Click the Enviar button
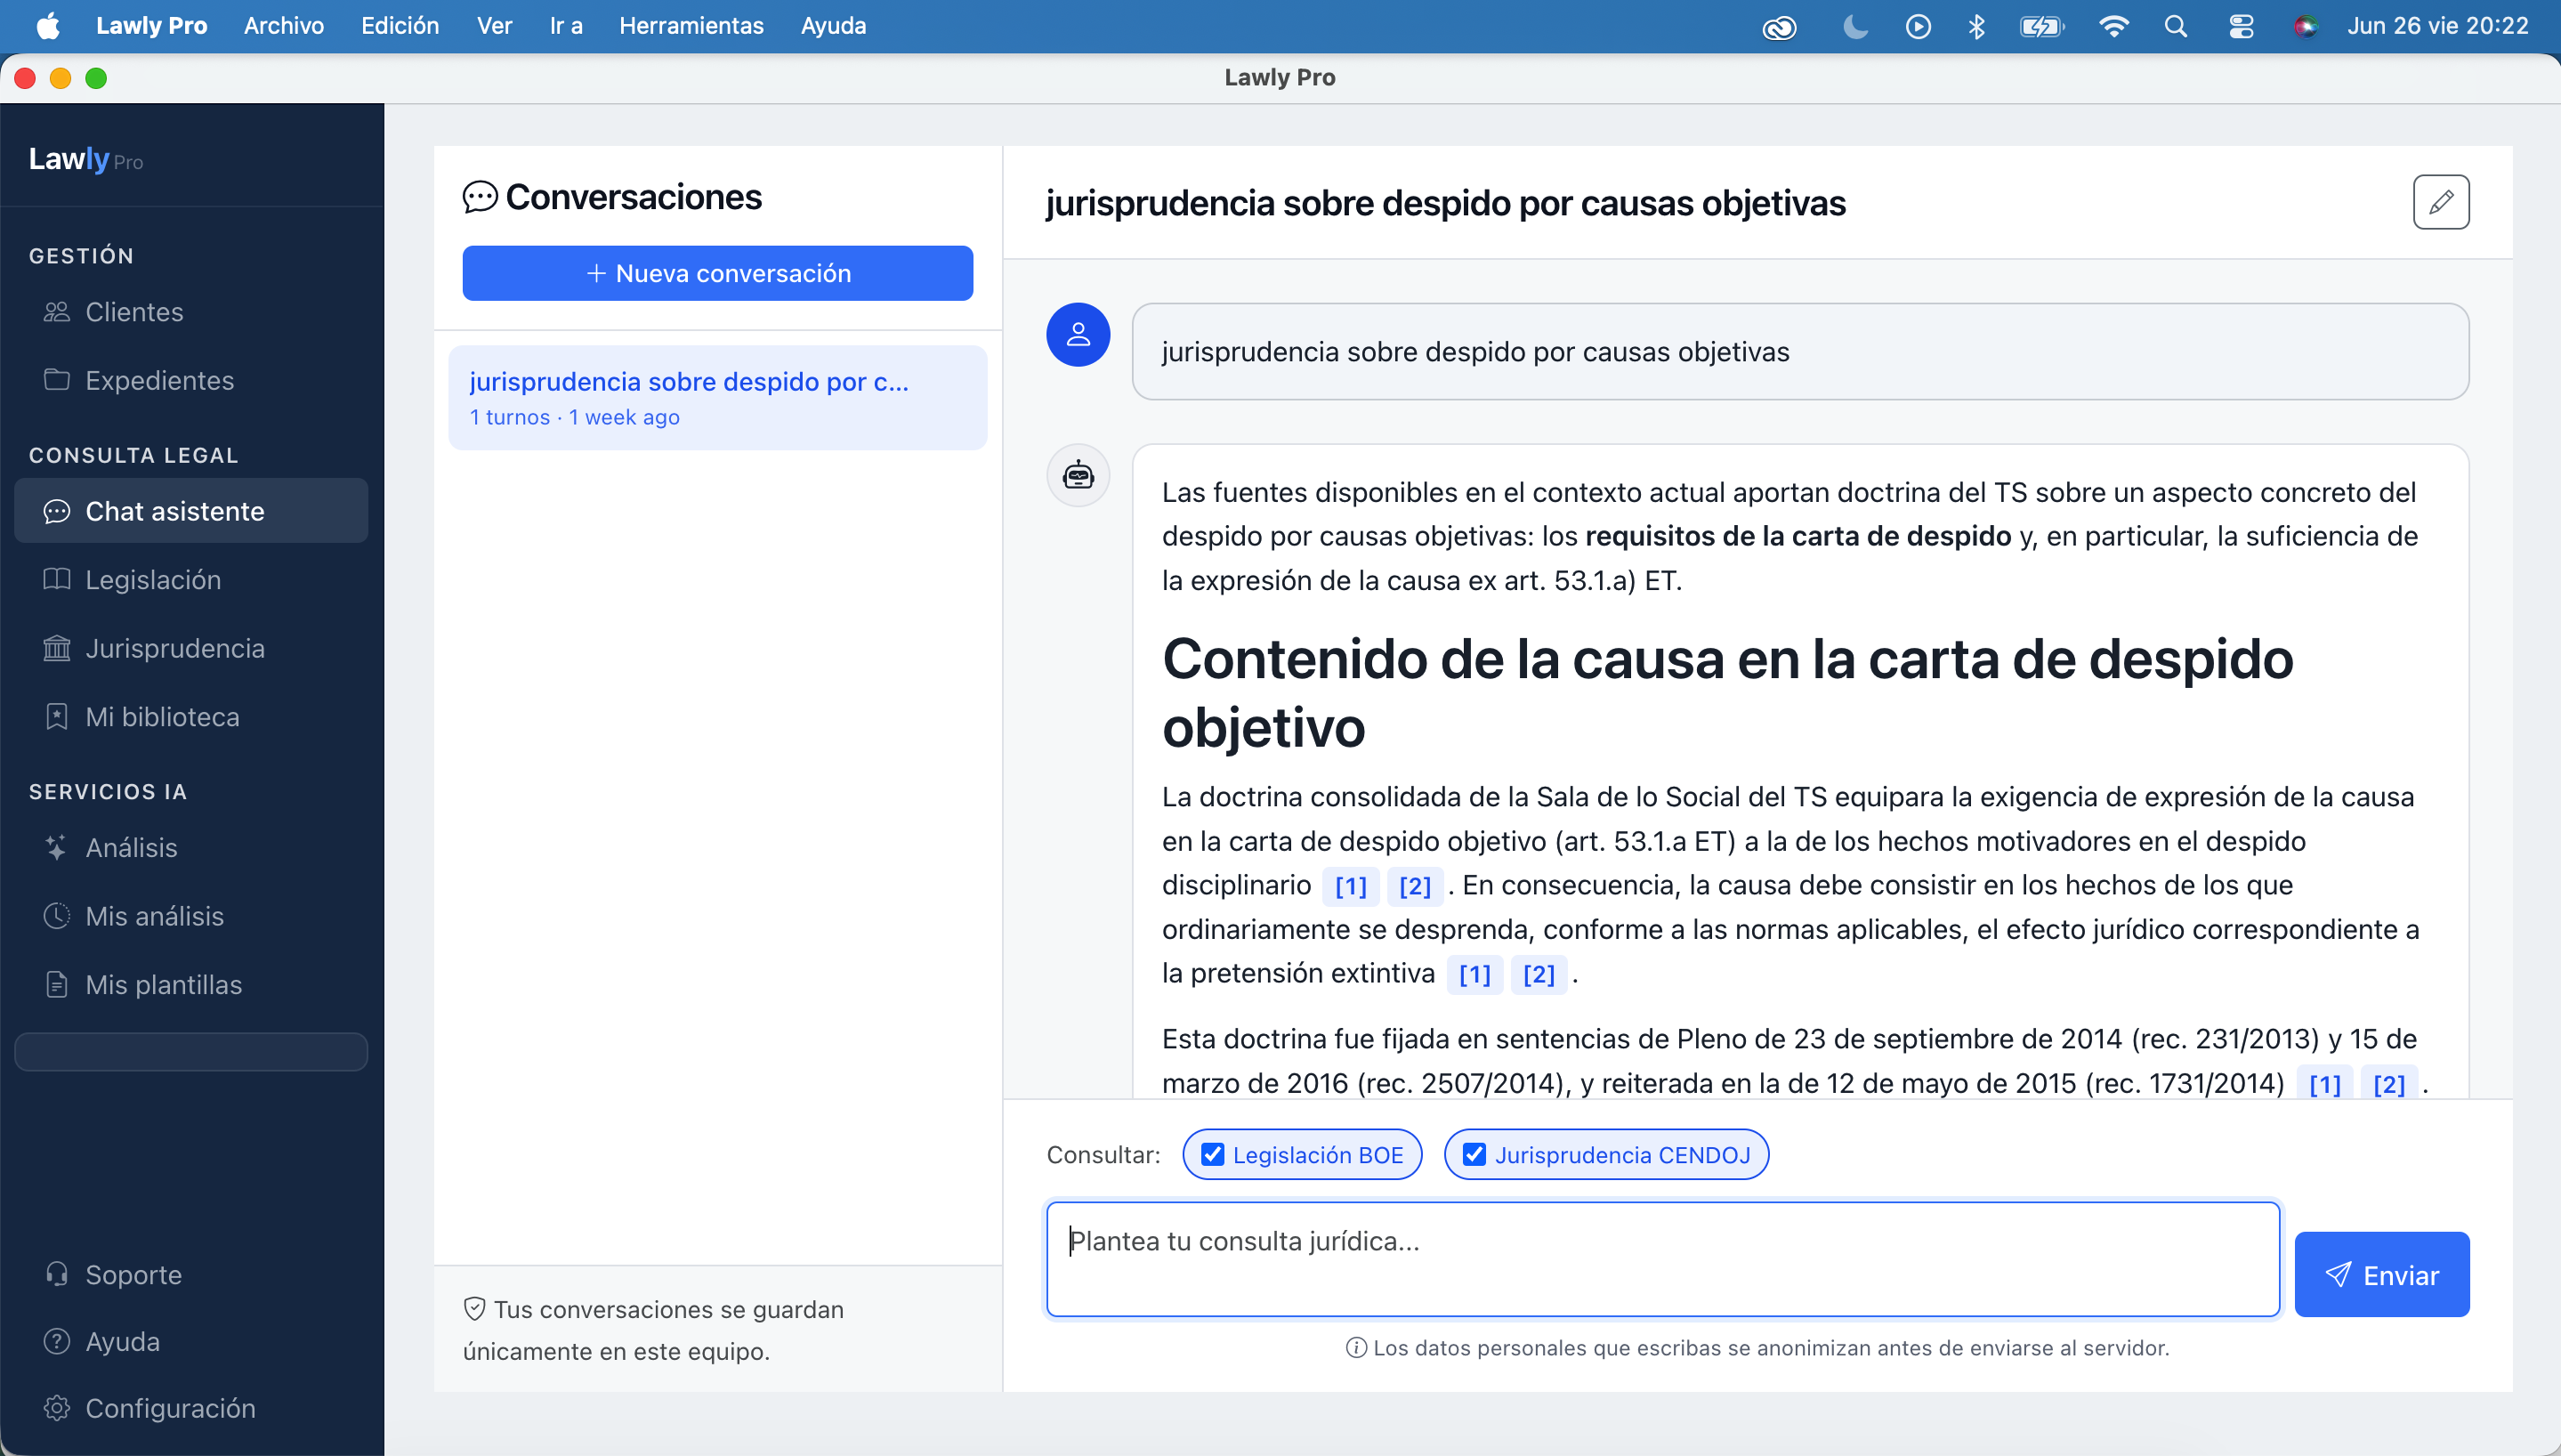Image resolution: width=2561 pixels, height=1456 pixels. coord(2381,1274)
